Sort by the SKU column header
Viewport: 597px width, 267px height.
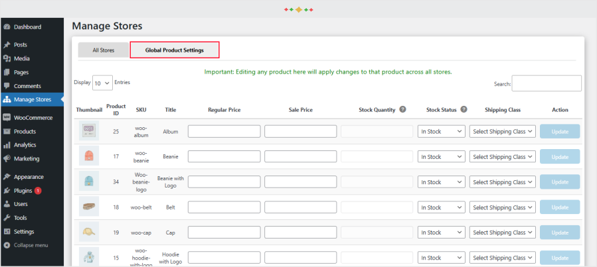(141, 110)
